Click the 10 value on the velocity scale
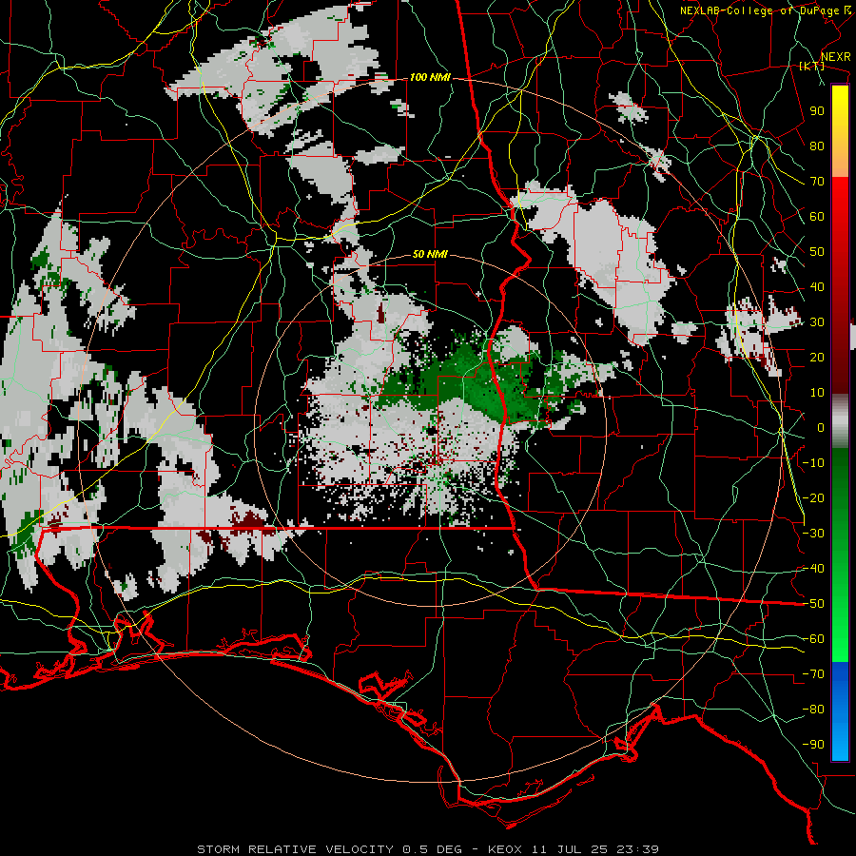The width and height of the screenshot is (856, 856). click(x=817, y=393)
